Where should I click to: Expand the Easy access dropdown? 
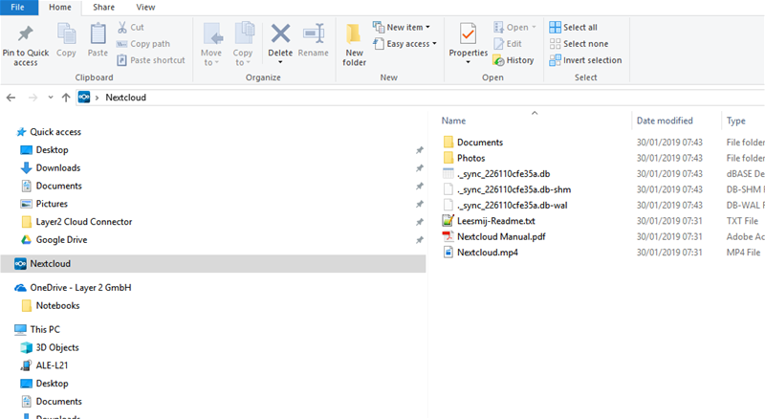tap(411, 44)
